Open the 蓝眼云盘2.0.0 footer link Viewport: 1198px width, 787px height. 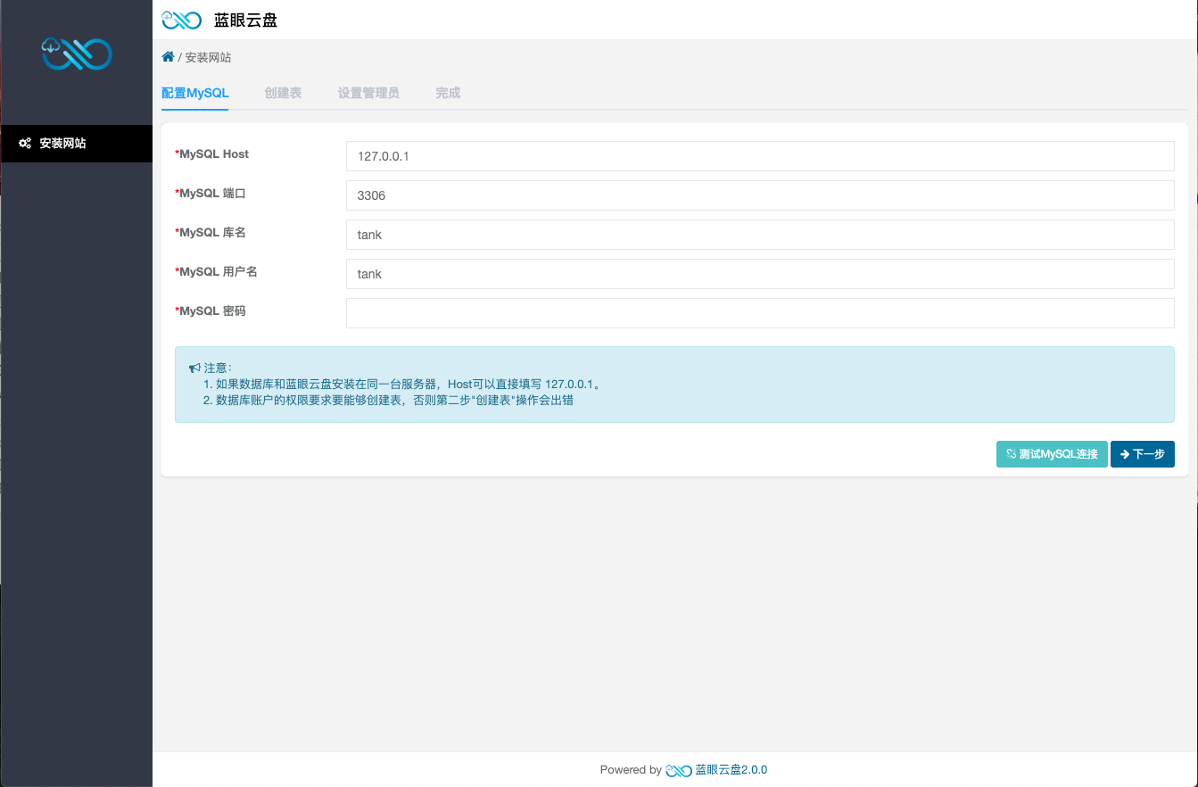731,770
